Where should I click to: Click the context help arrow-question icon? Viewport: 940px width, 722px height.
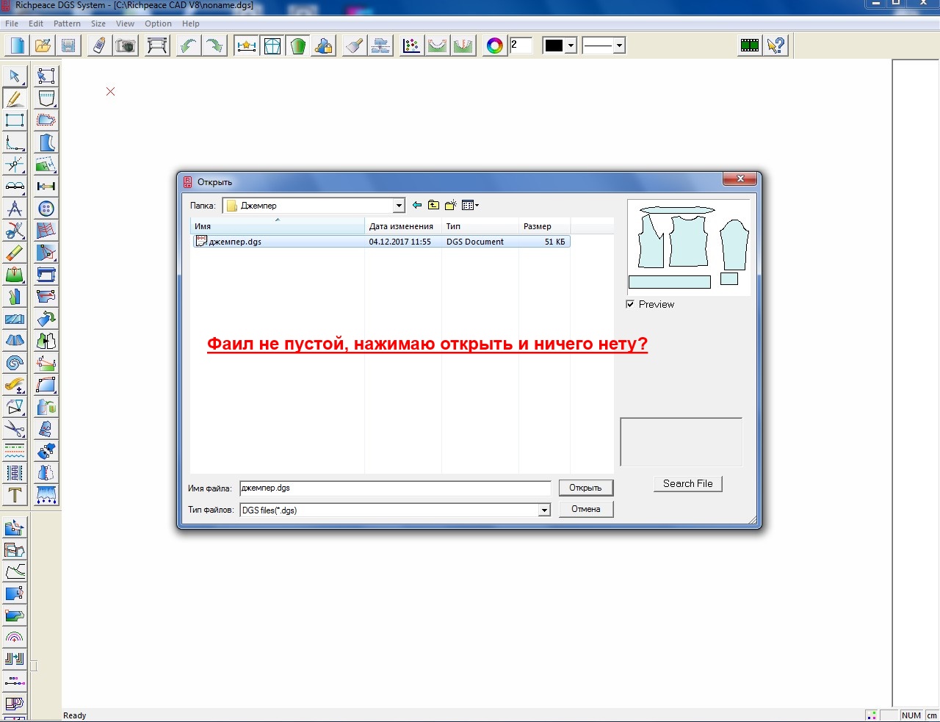point(775,46)
